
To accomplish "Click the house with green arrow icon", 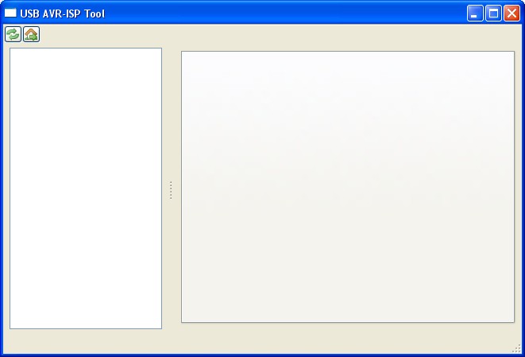I will point(32,34).
